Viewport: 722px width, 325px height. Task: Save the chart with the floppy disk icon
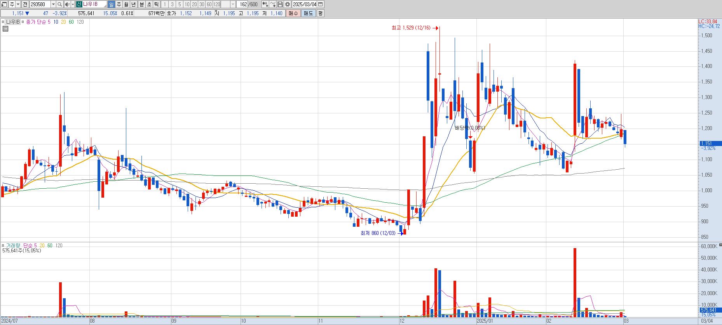(x=280, y=4)
